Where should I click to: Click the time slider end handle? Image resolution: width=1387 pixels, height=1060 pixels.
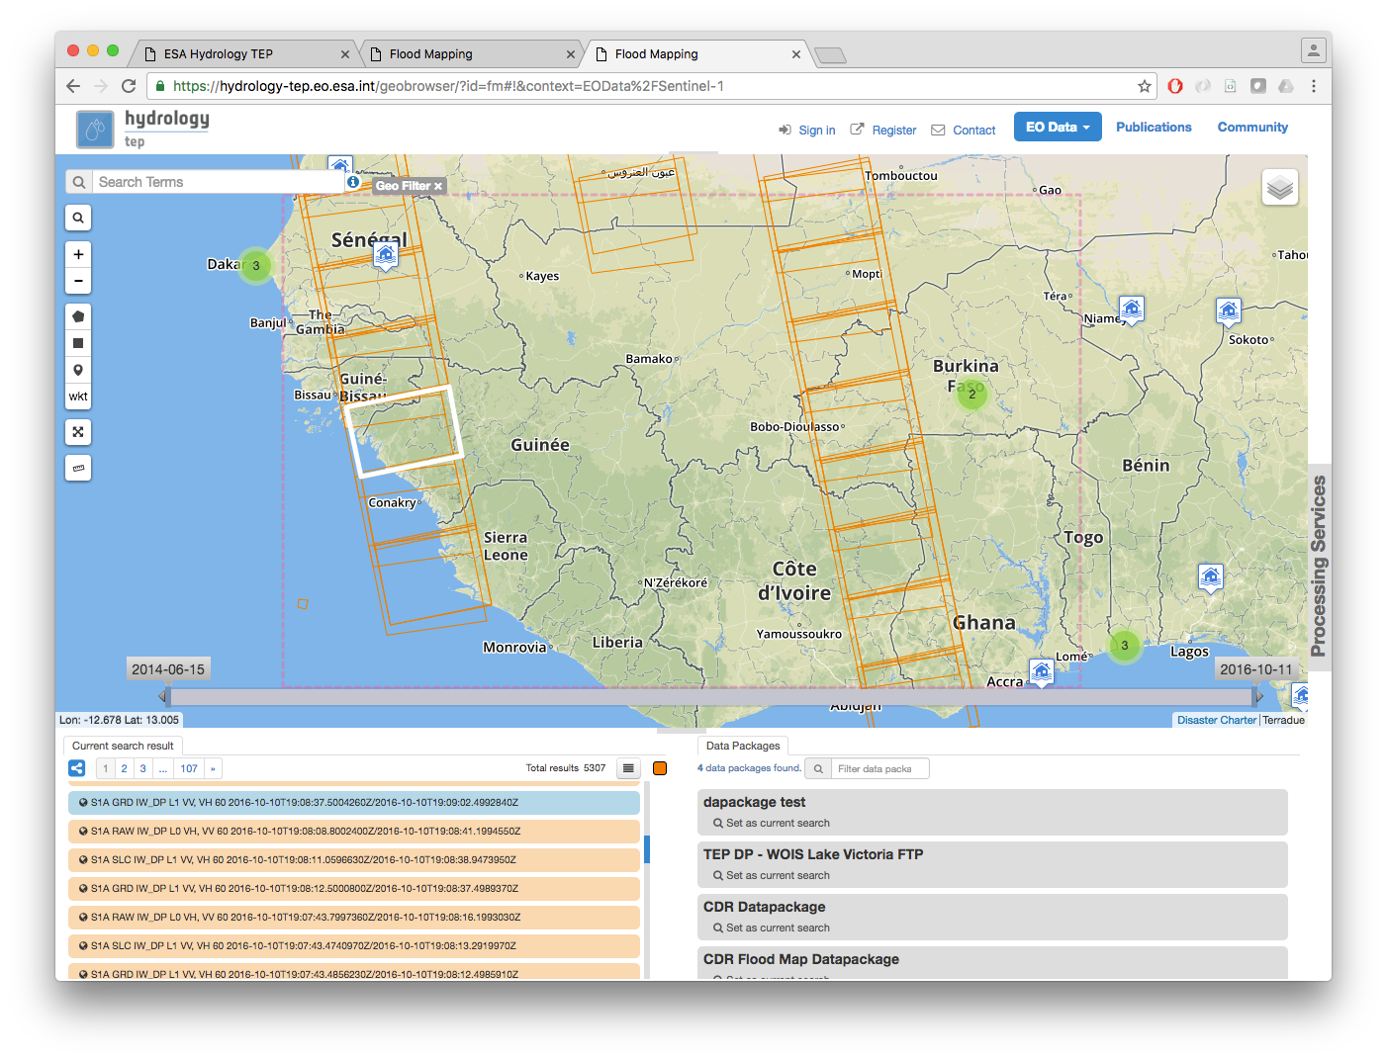click(x=1257, y=696)
